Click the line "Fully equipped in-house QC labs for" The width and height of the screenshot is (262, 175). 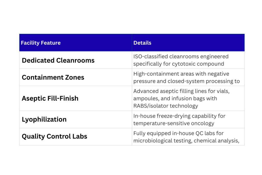[x=179, y=133]
